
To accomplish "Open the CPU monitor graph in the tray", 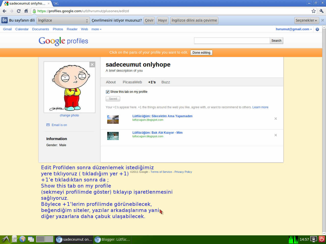I will [293, 239].
